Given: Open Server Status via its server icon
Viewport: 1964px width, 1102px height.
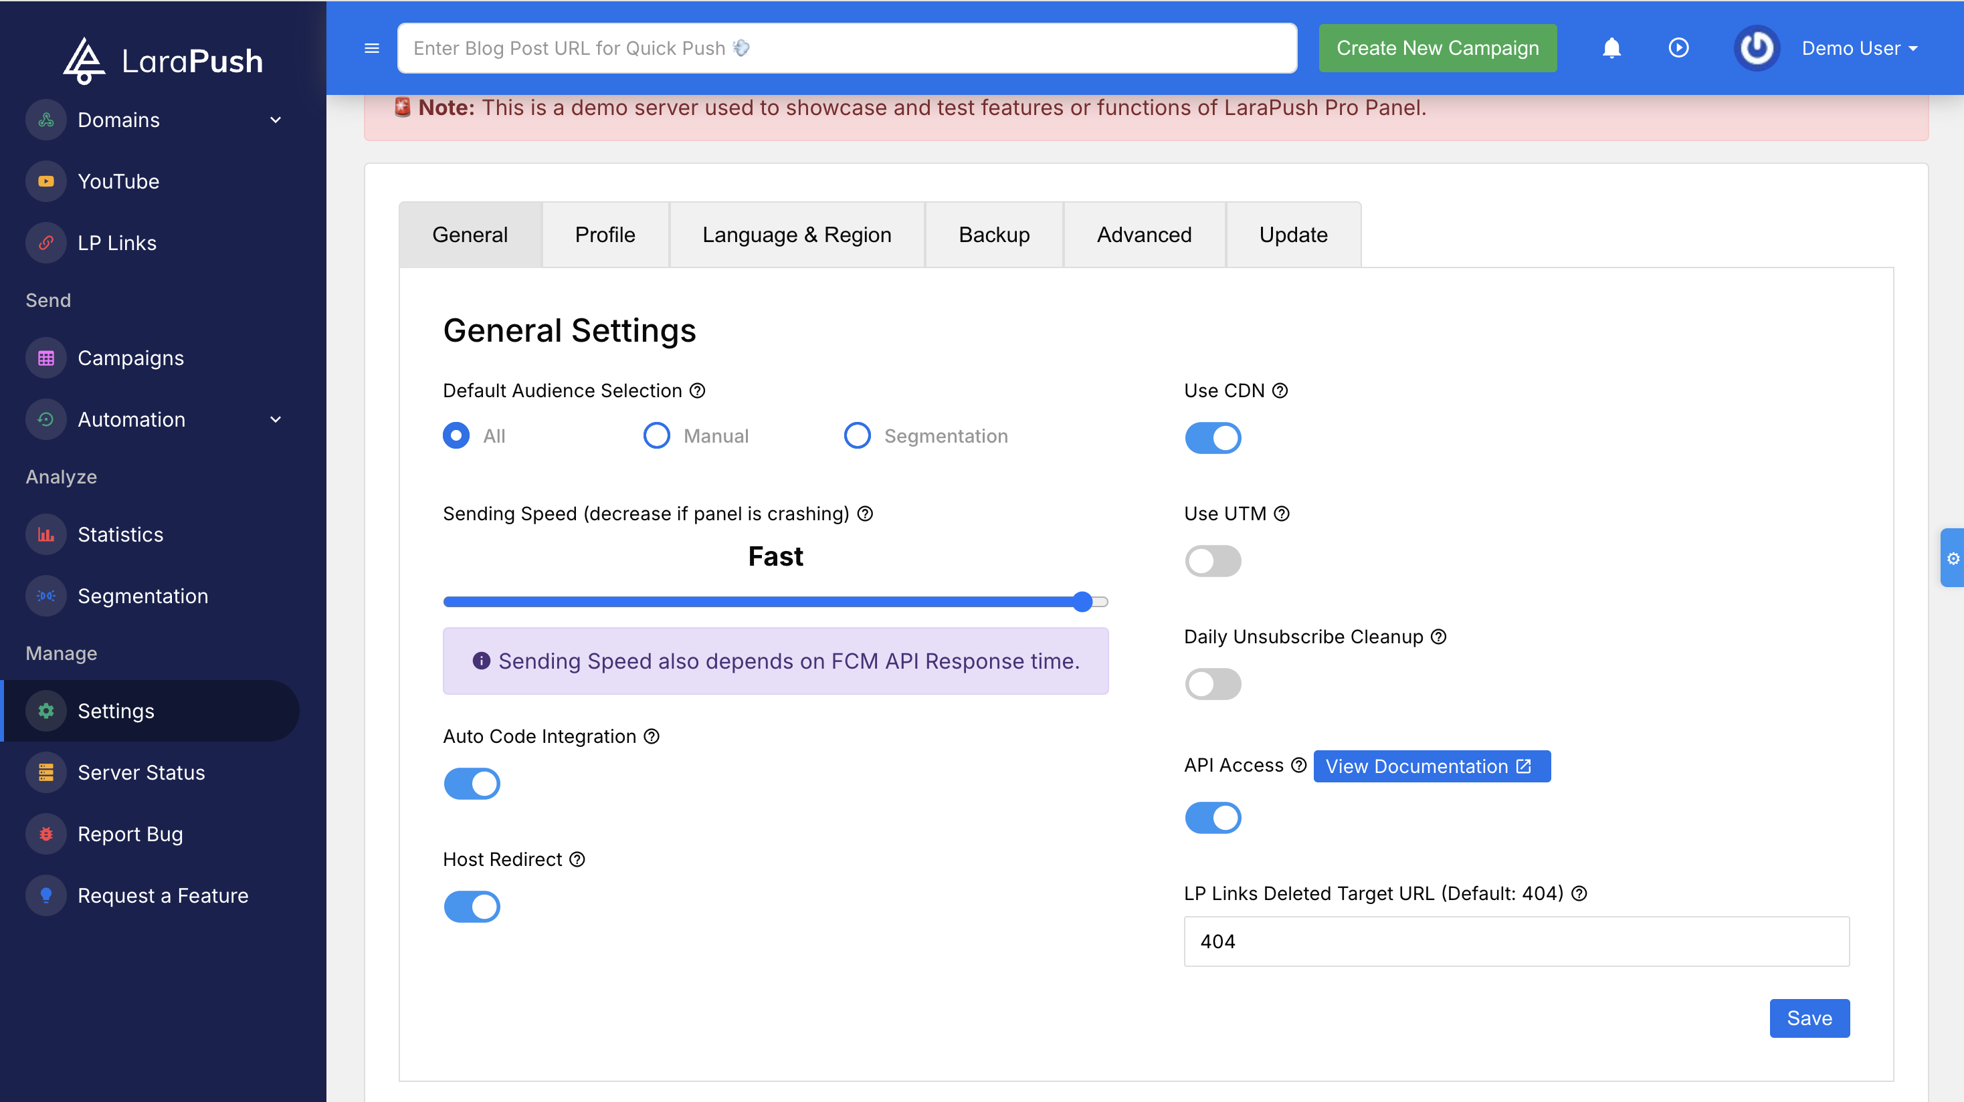Looking at the screenshot, I should click(x=45, y=773).
